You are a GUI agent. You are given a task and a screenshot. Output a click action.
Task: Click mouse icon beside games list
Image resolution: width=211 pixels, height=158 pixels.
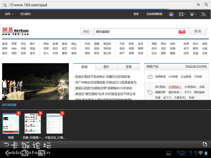click(x=149, y=92)
